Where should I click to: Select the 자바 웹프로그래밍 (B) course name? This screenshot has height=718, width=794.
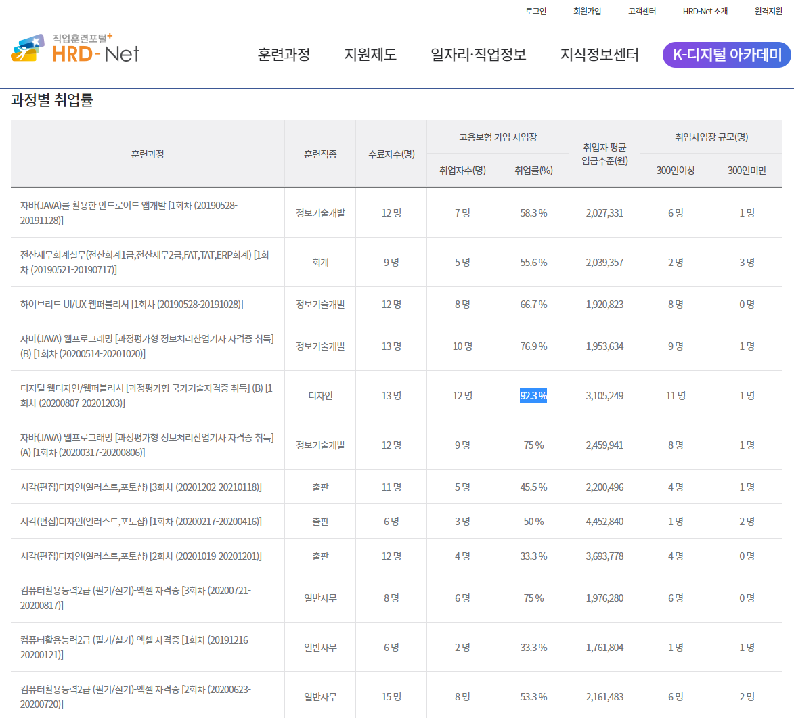[x=147, y=346]
